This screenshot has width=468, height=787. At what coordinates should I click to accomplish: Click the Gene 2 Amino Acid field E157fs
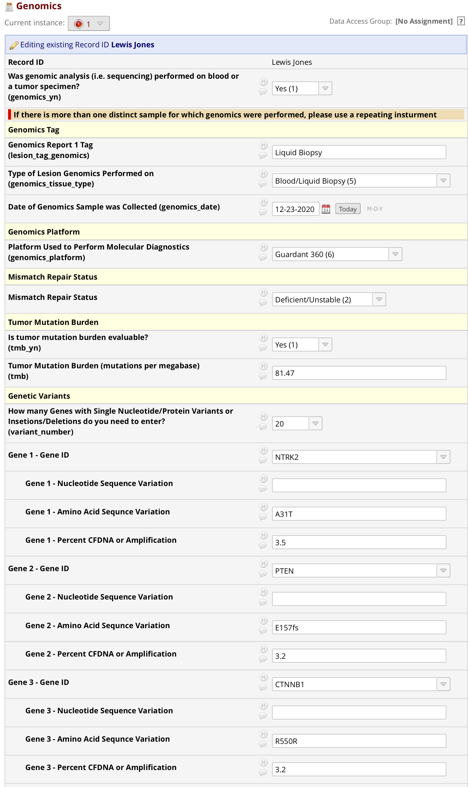tap(359, 627)
